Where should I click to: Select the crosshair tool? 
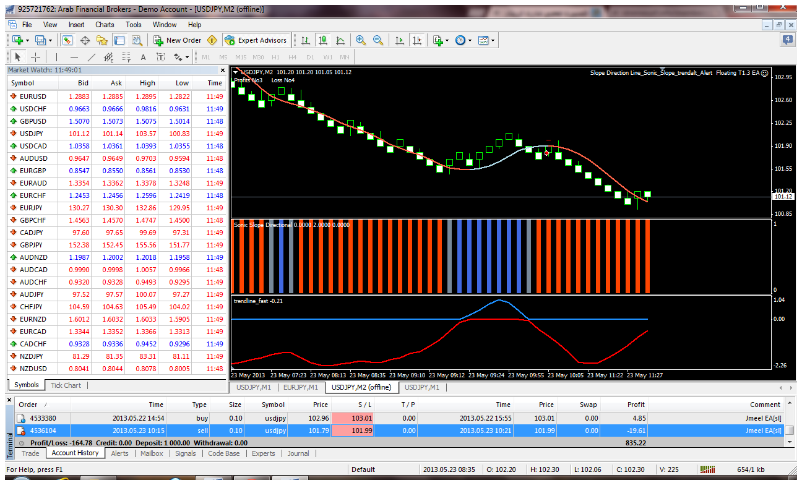[35, 57]
